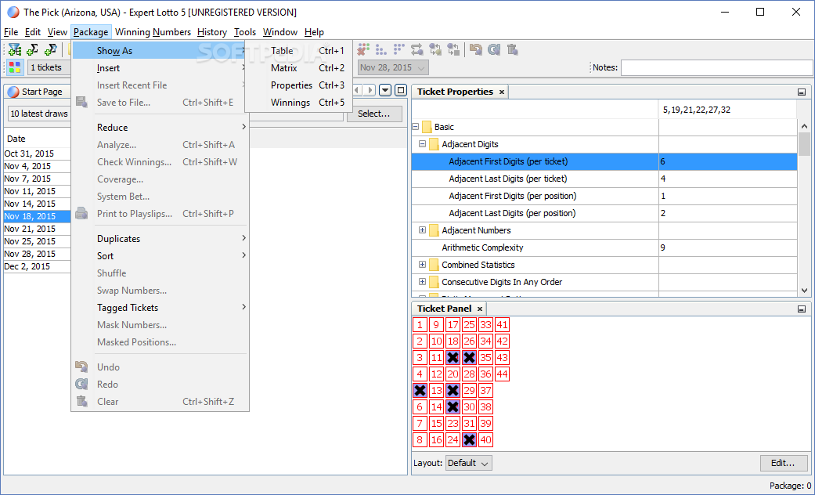Select Adjacent Last Digits (per ticket) row
The width and height of the screenshot is (815, 495).
[604, 179]
